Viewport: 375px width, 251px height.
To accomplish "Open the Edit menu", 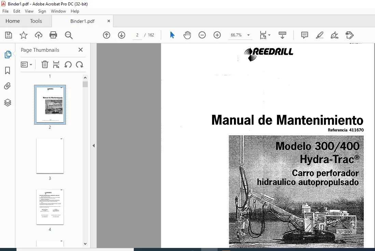I will pyautogui.click(x=16, y=11).
